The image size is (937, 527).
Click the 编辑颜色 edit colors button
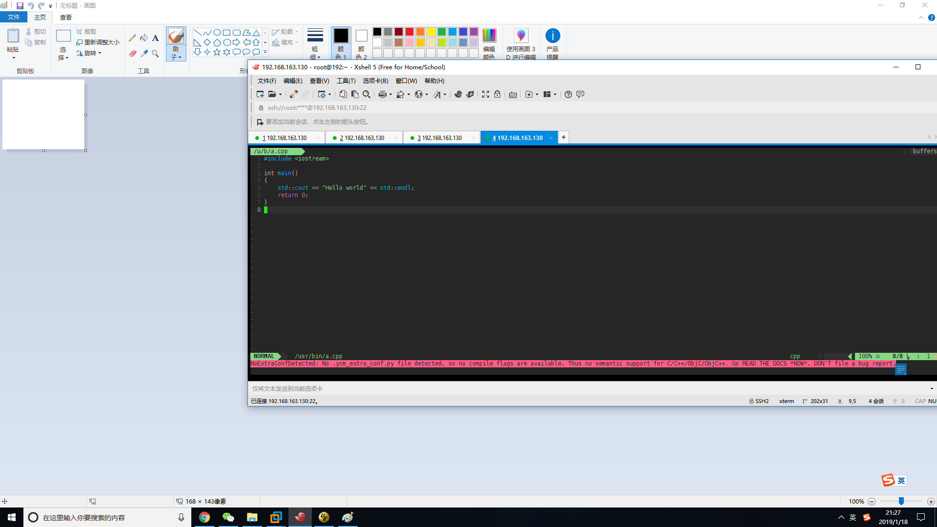489,42
